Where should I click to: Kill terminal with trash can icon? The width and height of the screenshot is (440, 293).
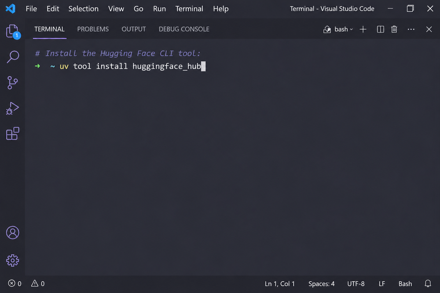point(394,29)
